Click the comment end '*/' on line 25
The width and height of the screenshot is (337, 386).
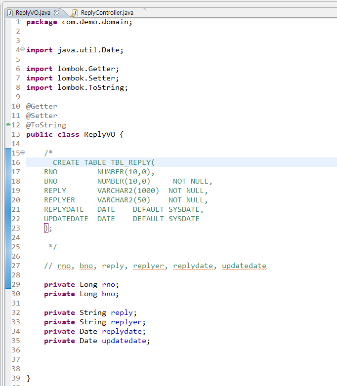[x=53, y=247]
